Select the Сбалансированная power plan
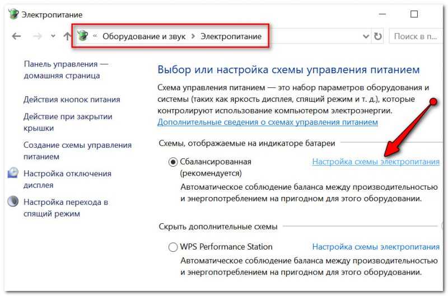Viewport: 448px width, 296px height. pos(173,162)
